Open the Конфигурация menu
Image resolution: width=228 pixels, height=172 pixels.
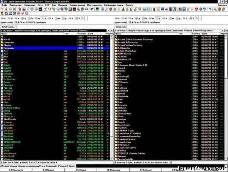coord(78,5)
